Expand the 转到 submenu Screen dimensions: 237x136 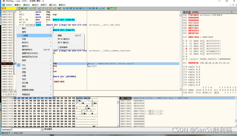pyautogui.click(x=35, y=60)
